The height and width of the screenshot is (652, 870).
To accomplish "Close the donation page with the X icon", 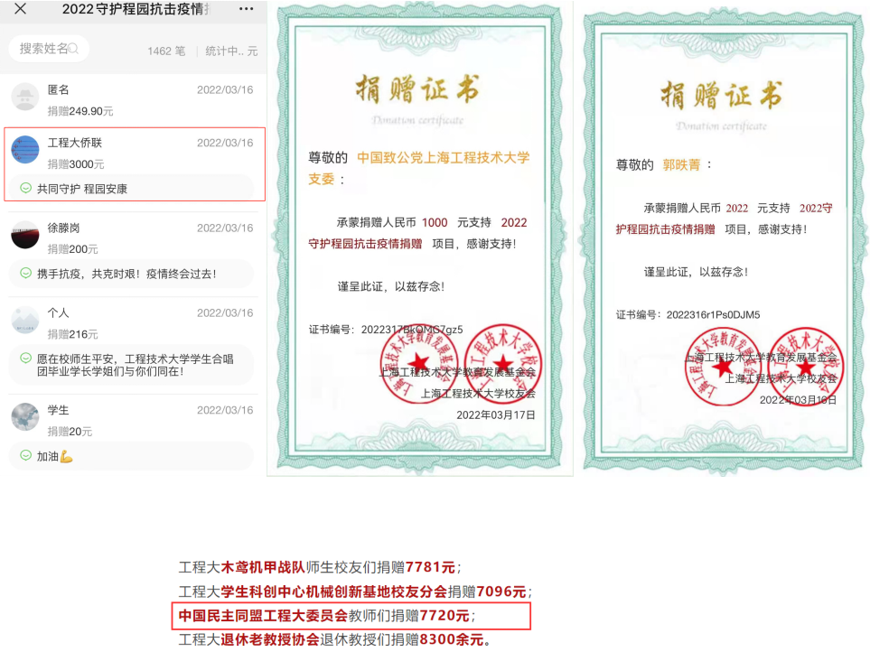I will [20, 9].
